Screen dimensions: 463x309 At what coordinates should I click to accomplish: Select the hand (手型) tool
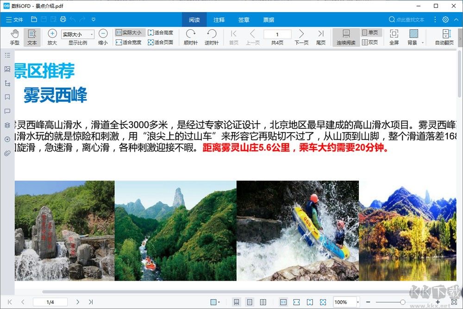click(14, 37)
